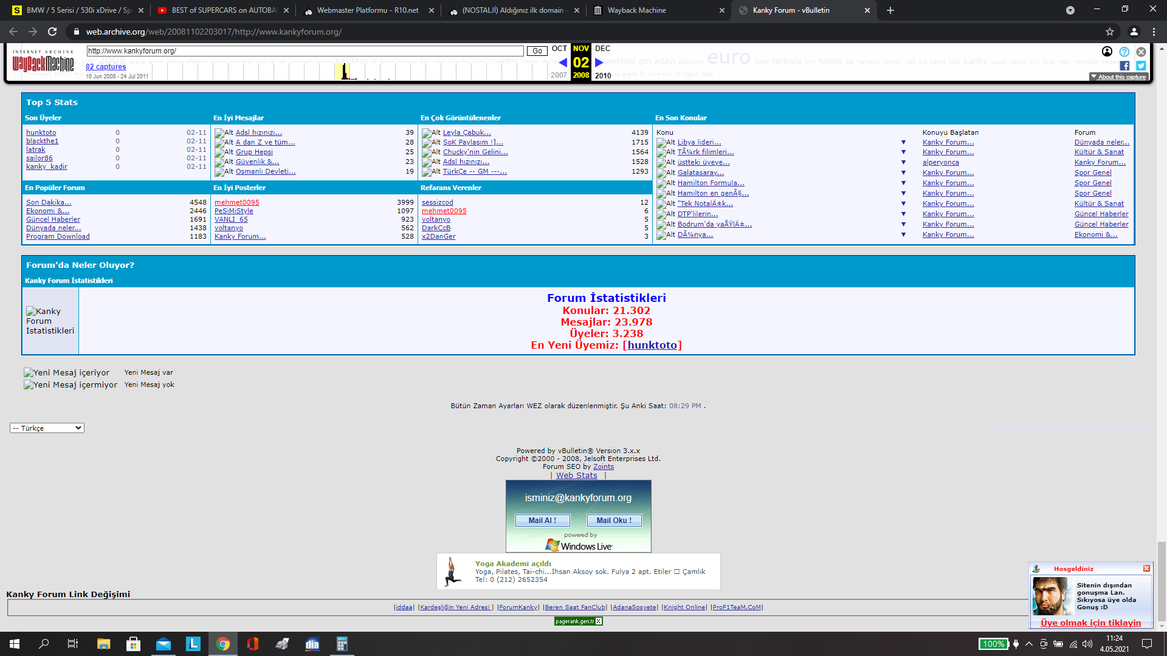Open Microsoft Store from the taskbar
This screenshot has width=1167, height=656.
click(x=133, y=644)
